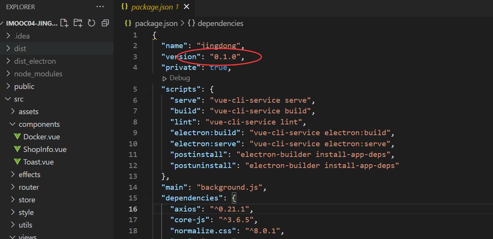Expand the utils folder
Viewport: 493px width, 239px height.
[x=13, y=225]
